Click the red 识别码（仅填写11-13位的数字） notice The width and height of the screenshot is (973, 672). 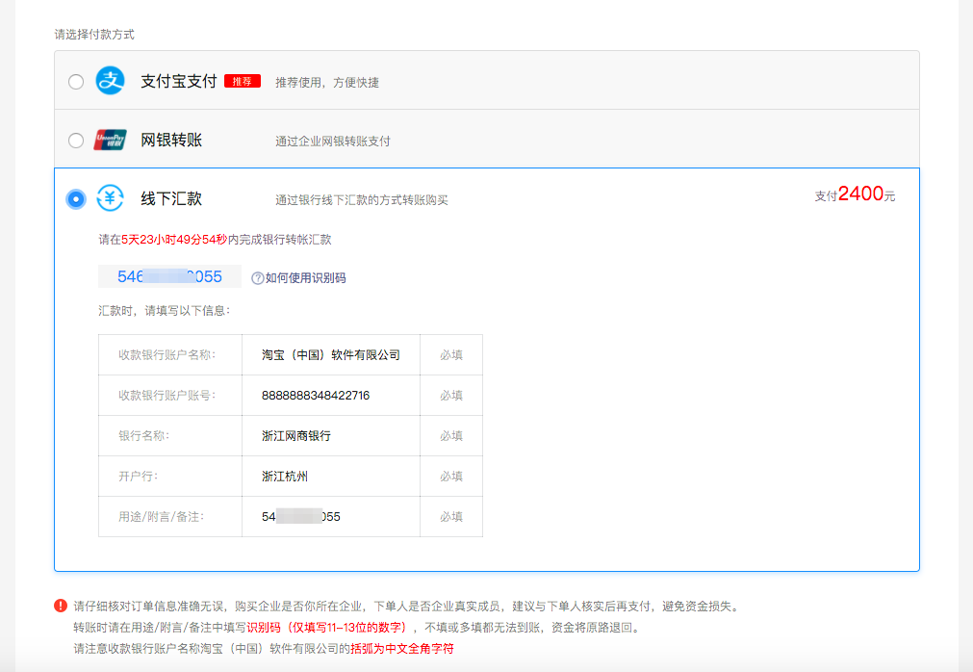click(x=328, y=628)
